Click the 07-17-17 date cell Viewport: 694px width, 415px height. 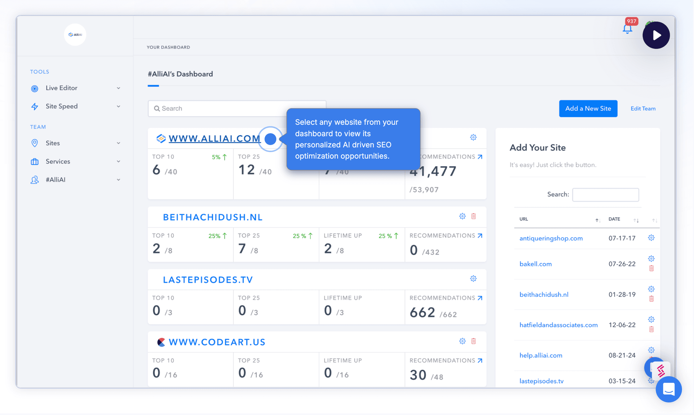coord(622,238)
